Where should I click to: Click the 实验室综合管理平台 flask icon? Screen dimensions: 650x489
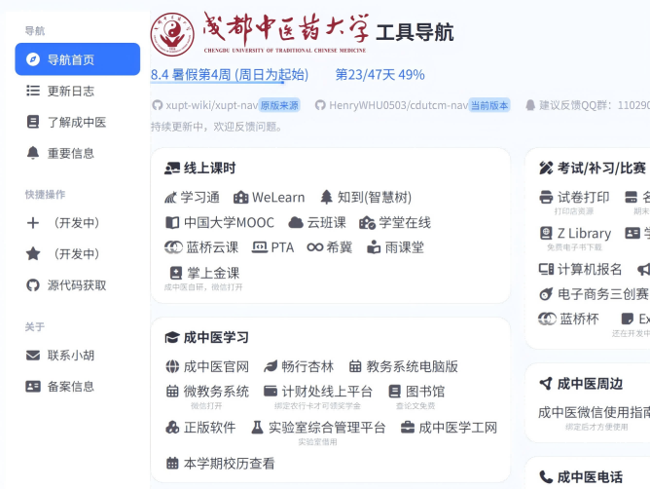(x=258, y=428)
